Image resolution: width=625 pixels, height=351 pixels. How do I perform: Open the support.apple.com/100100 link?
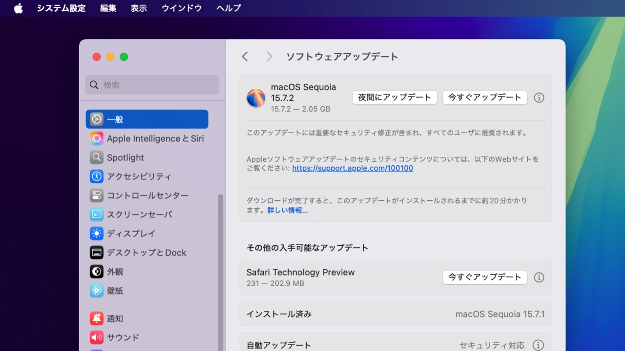point(353,168)
